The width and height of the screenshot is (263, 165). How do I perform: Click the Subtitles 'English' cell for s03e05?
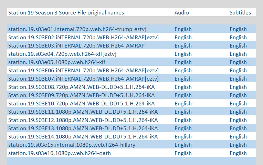coord(238,62)
